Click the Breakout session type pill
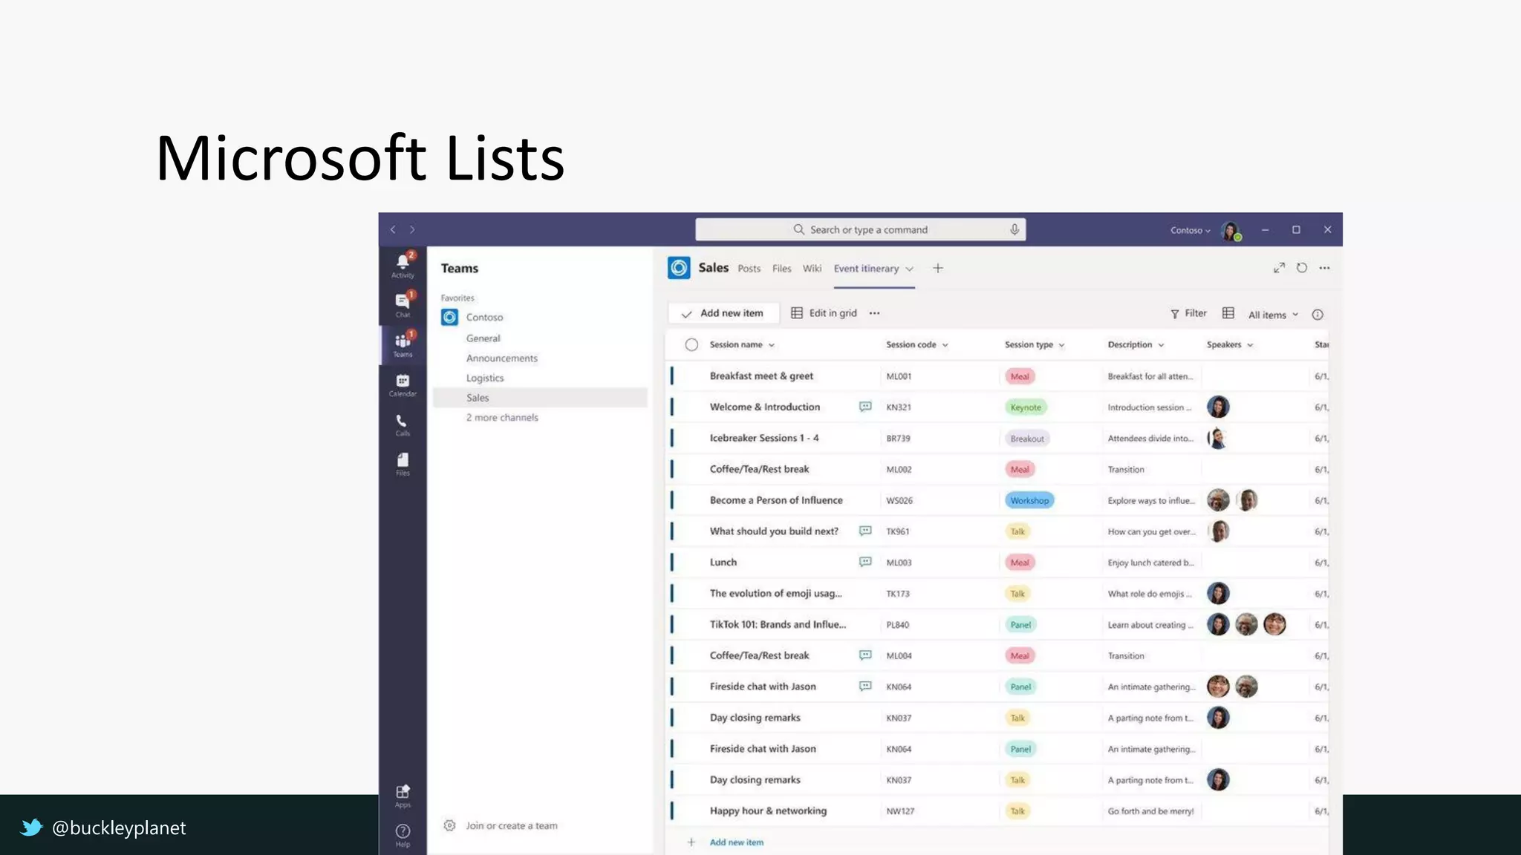This screenshot has height=855, width=1521. click(1027, 439)
